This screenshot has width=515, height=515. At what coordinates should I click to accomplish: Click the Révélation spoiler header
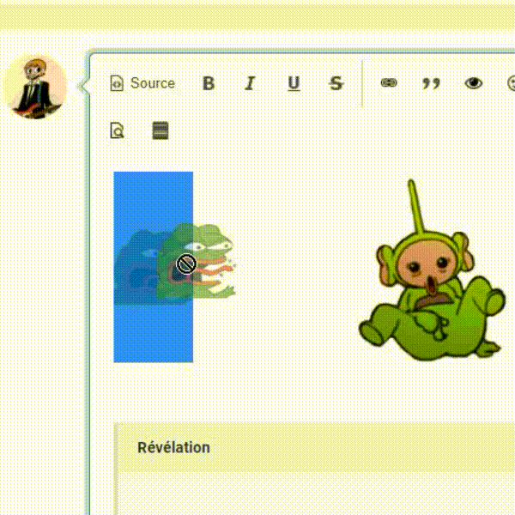pos(316,447)
